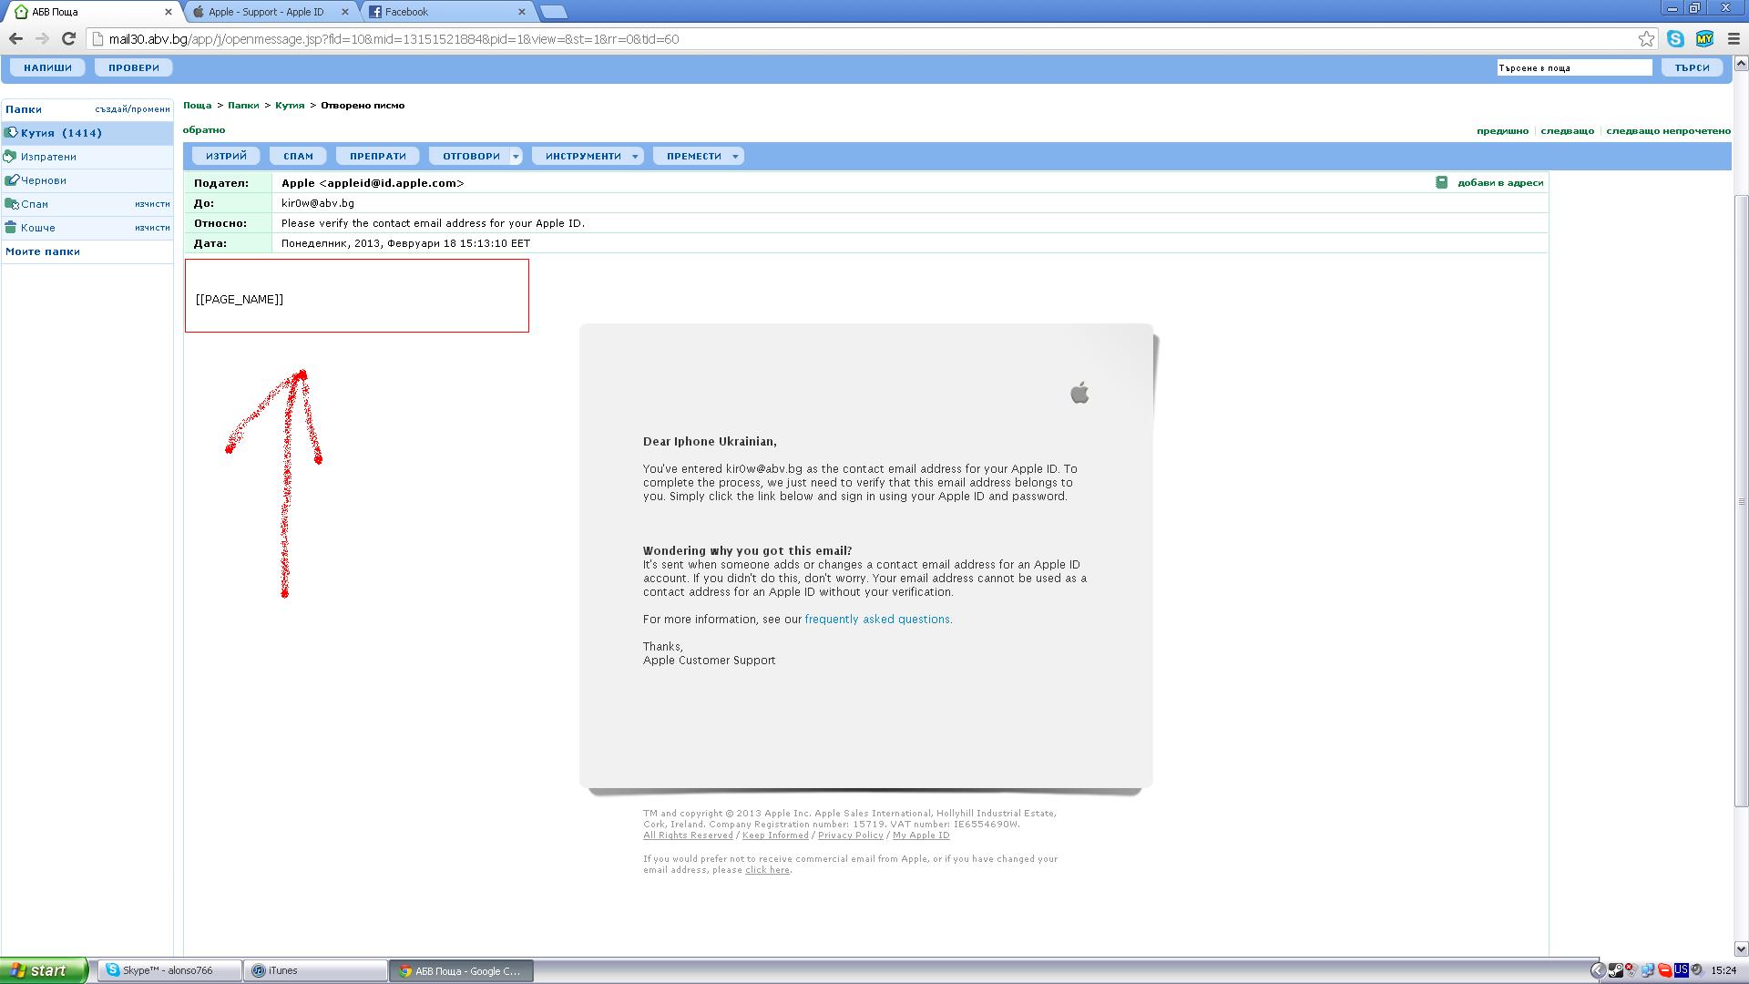The image size is (1749, 984).
Task: Click the page vertical scrollbar
Action: point(1741,501)
